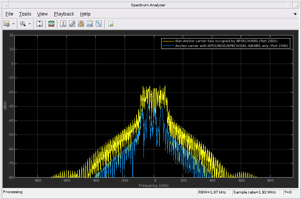Toggle visibility of Non-Anchor carrier legend entry
The height and width of the screenshot is (199, 301).
(226, 41)
